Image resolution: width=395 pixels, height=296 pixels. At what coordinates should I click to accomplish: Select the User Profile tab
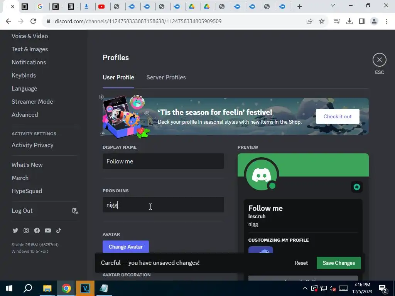coord(118,77)
